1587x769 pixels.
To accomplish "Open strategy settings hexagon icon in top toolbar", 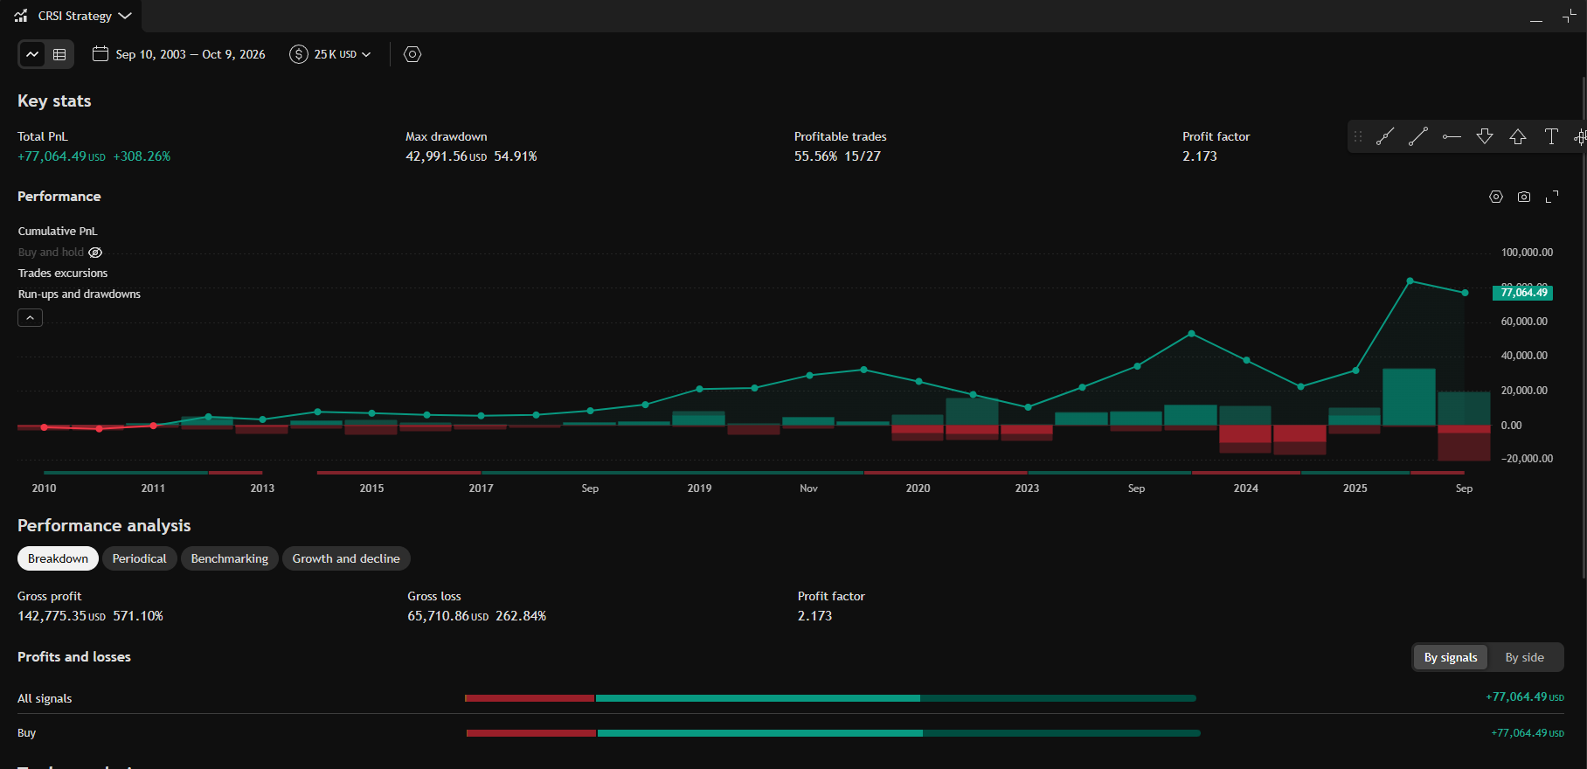I will tap(412, 54).
